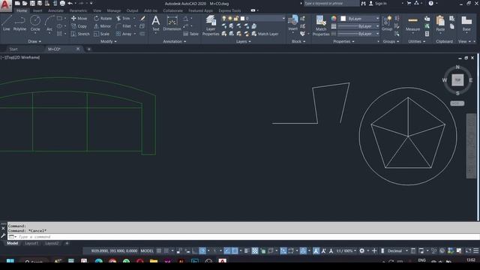Click the Array tool
The height and width of the screenshot is (270, 480).
pos(124,34)
